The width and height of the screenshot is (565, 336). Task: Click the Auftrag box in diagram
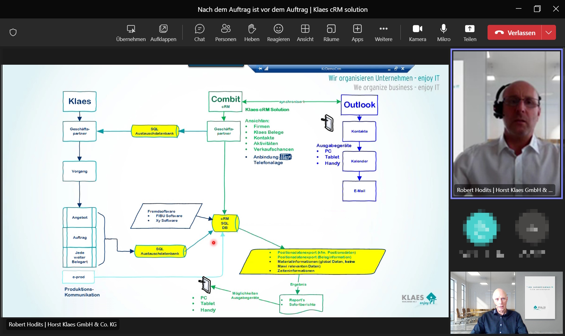(x=80, y=237)
